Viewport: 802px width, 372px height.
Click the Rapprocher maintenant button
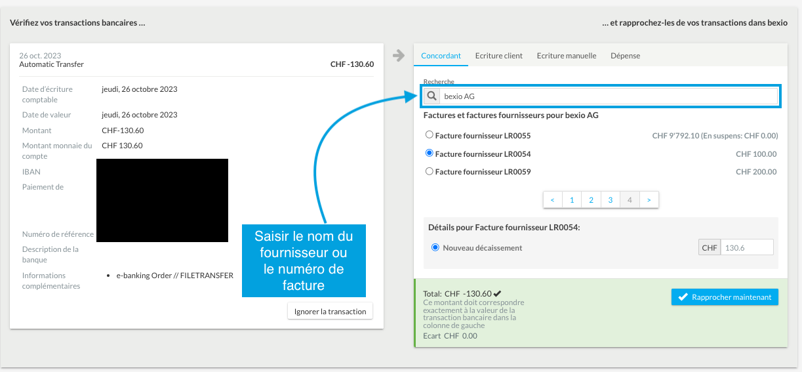click(725, 297)
